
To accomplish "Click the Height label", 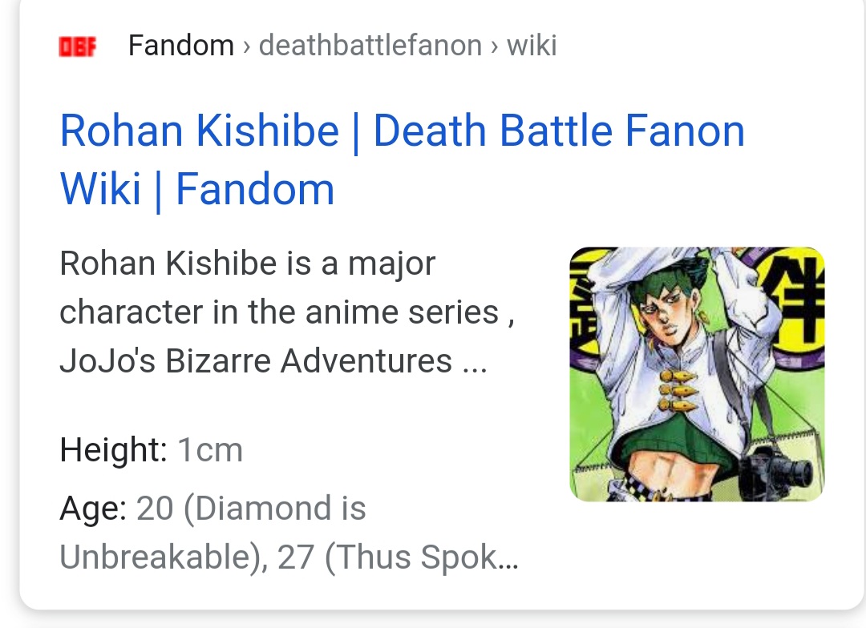I will [x=111, y=450].
